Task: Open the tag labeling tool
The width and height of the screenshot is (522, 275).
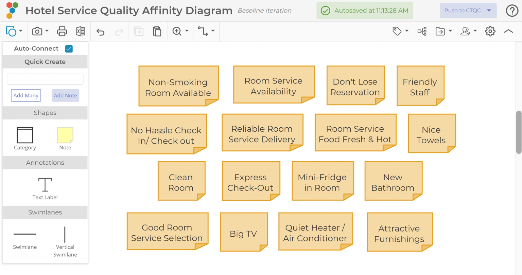Action: pyautogui.click(x=398, y=31)
